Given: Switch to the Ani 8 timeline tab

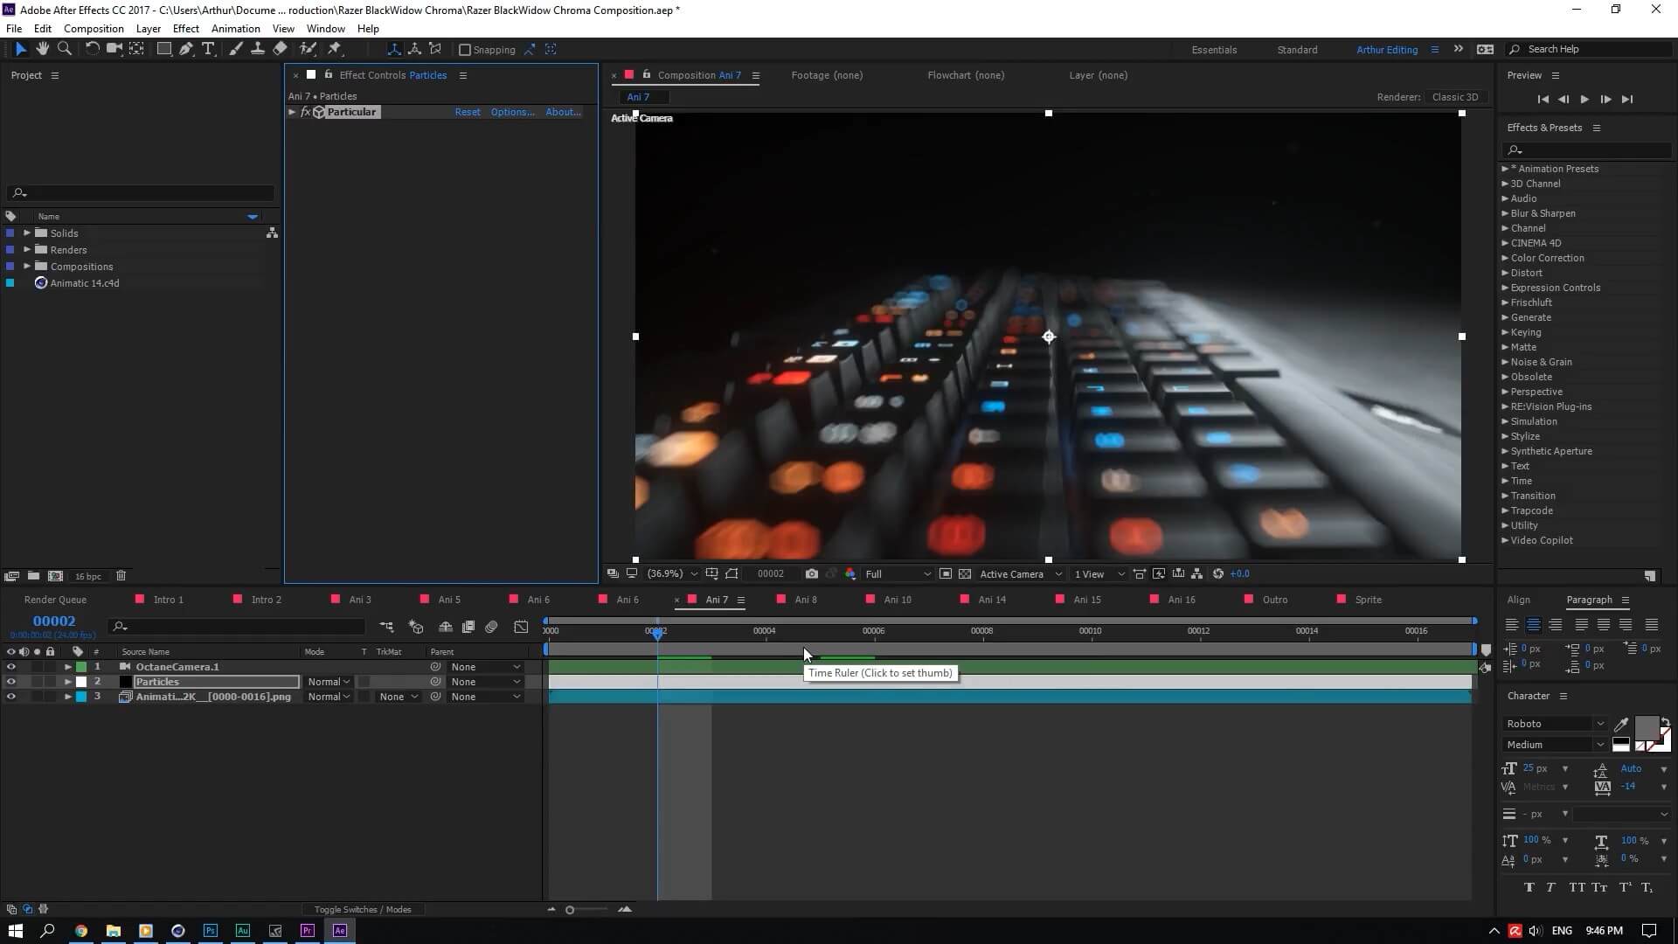Looking at the screenshot, I should click(x=805, y=600).
